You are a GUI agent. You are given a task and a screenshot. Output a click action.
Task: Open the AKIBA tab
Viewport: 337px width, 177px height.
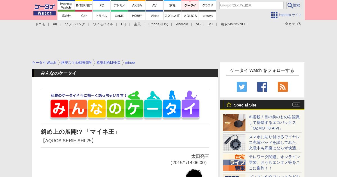137,5
